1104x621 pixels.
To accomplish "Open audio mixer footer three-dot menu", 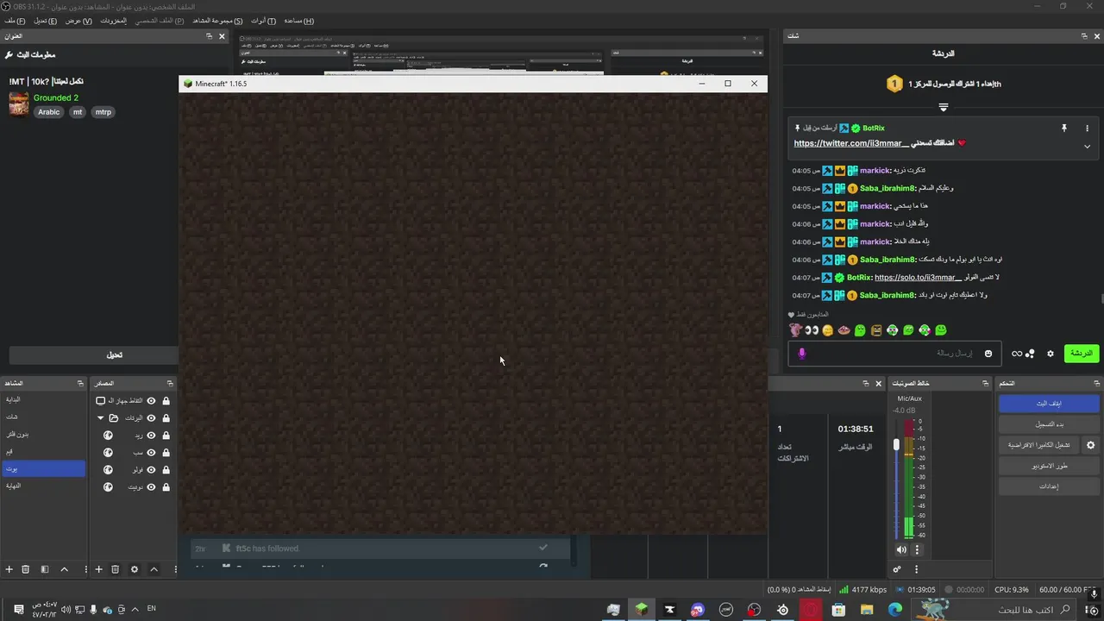I will (916, 569).
